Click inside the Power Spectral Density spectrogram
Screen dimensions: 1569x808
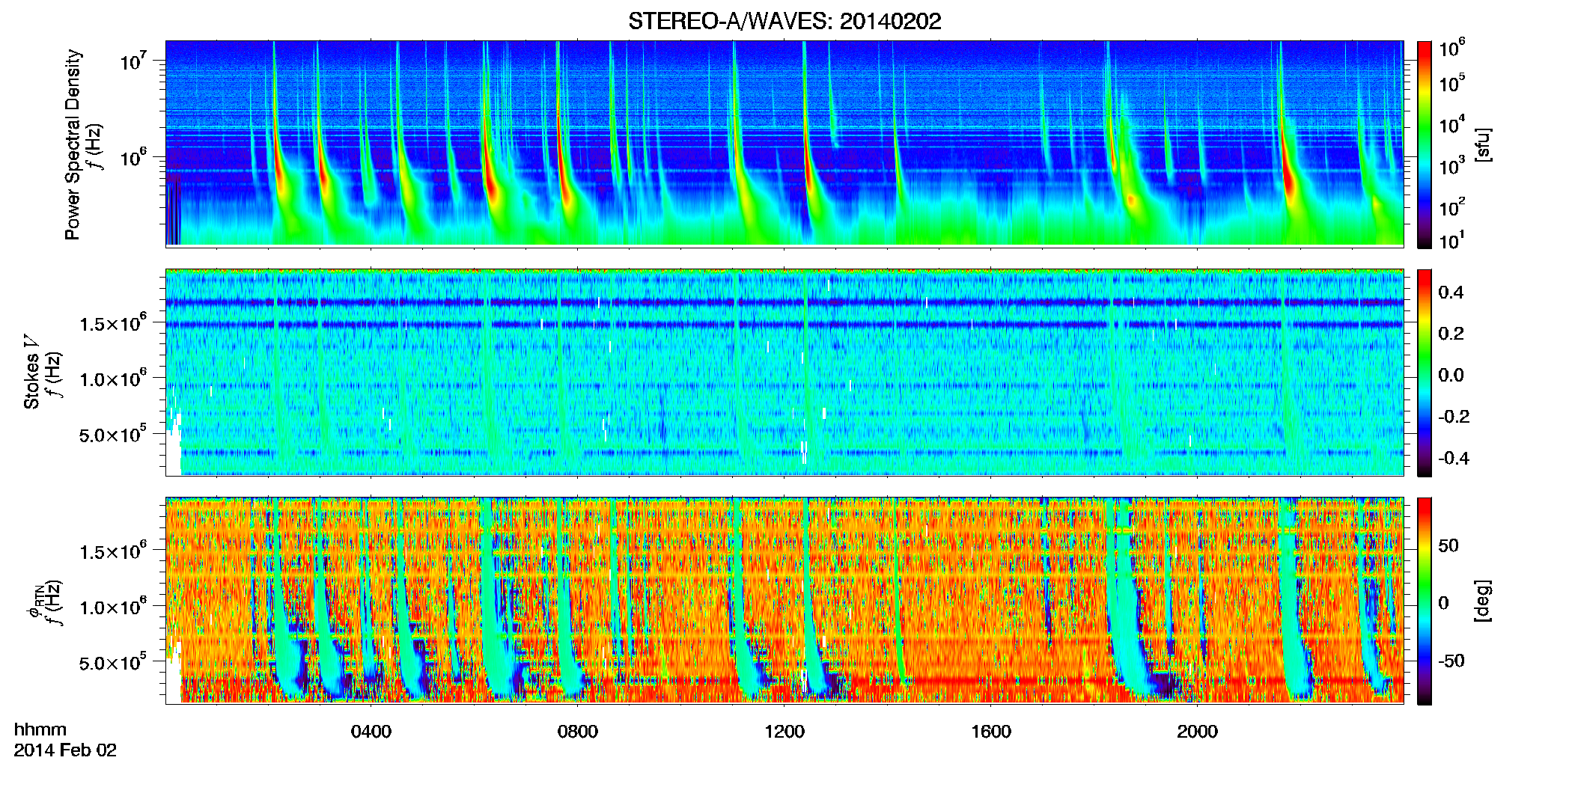(784, 144)
